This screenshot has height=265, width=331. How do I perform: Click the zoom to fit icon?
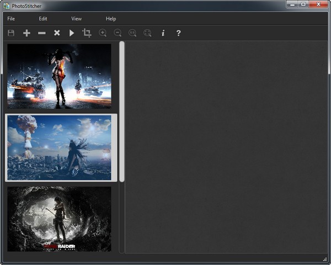click(x=147, y=33)
